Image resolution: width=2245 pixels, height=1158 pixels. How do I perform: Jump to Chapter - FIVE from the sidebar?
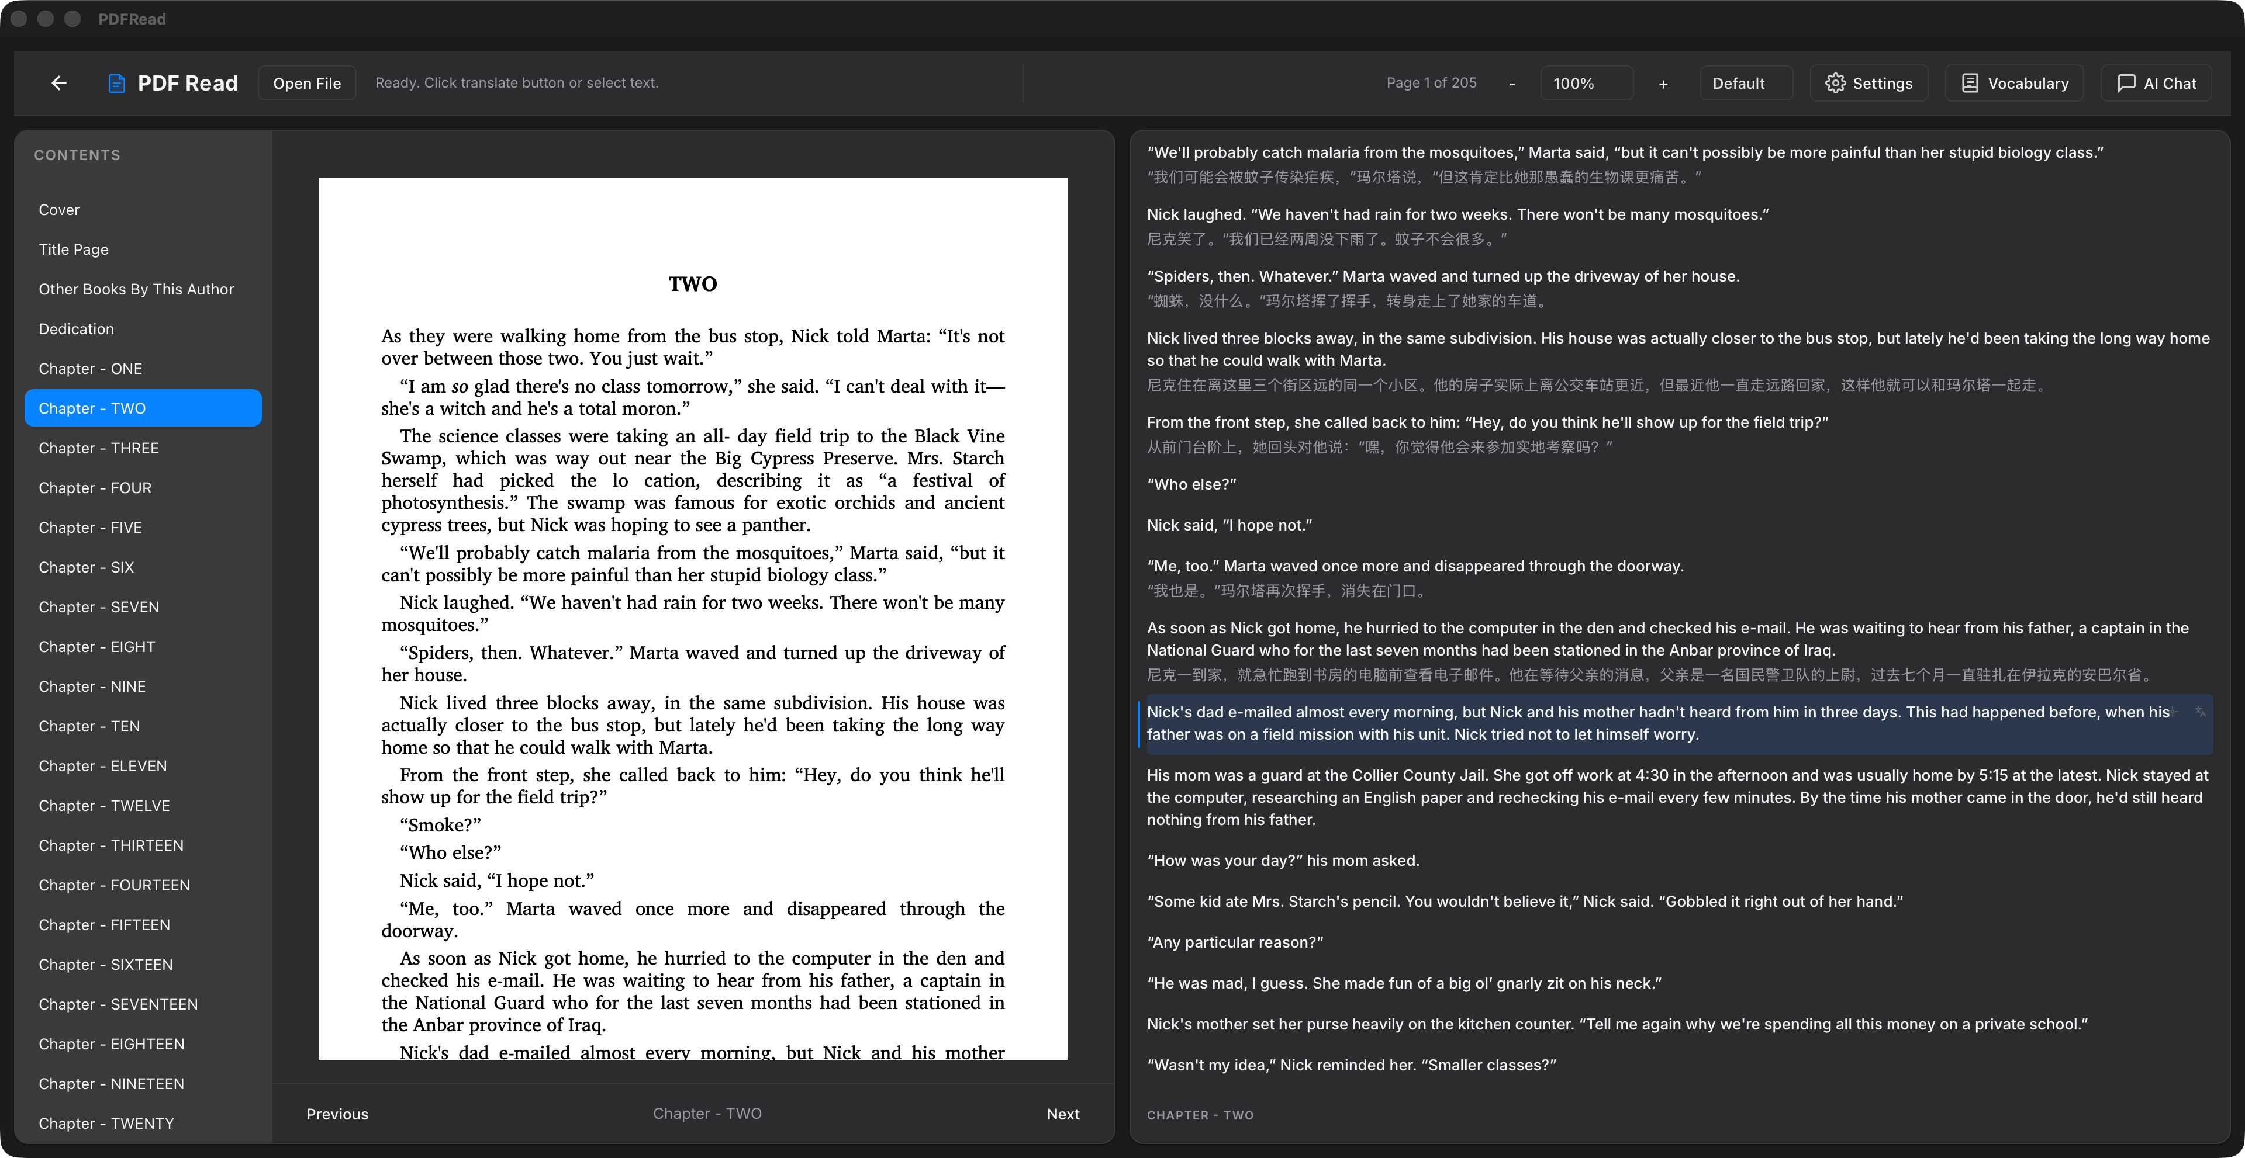point(90,528)
